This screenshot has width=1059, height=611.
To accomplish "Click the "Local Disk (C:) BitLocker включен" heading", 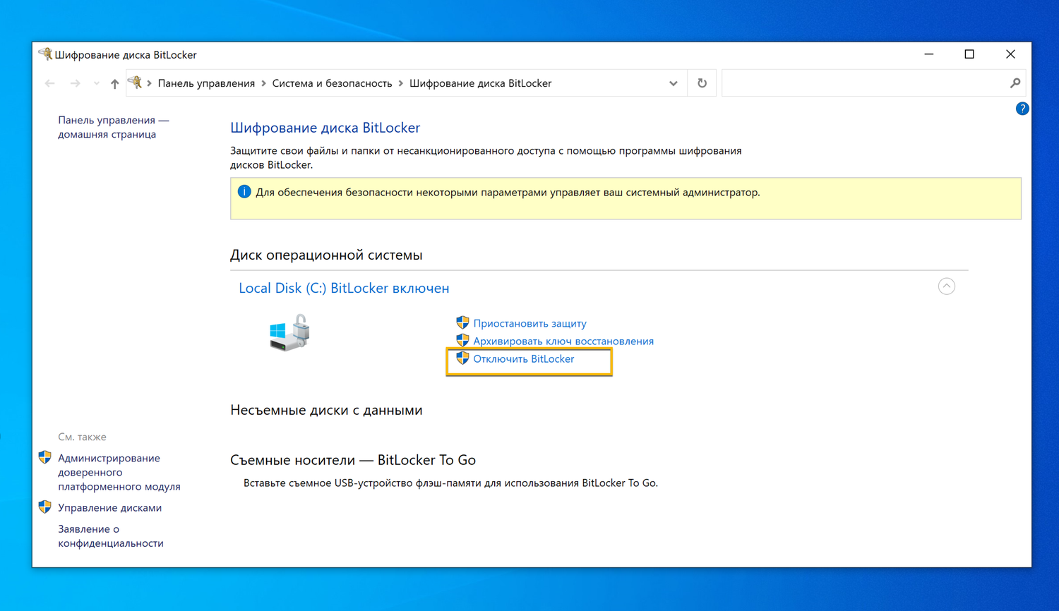I will pyautogui.click(x=344, y=288).
